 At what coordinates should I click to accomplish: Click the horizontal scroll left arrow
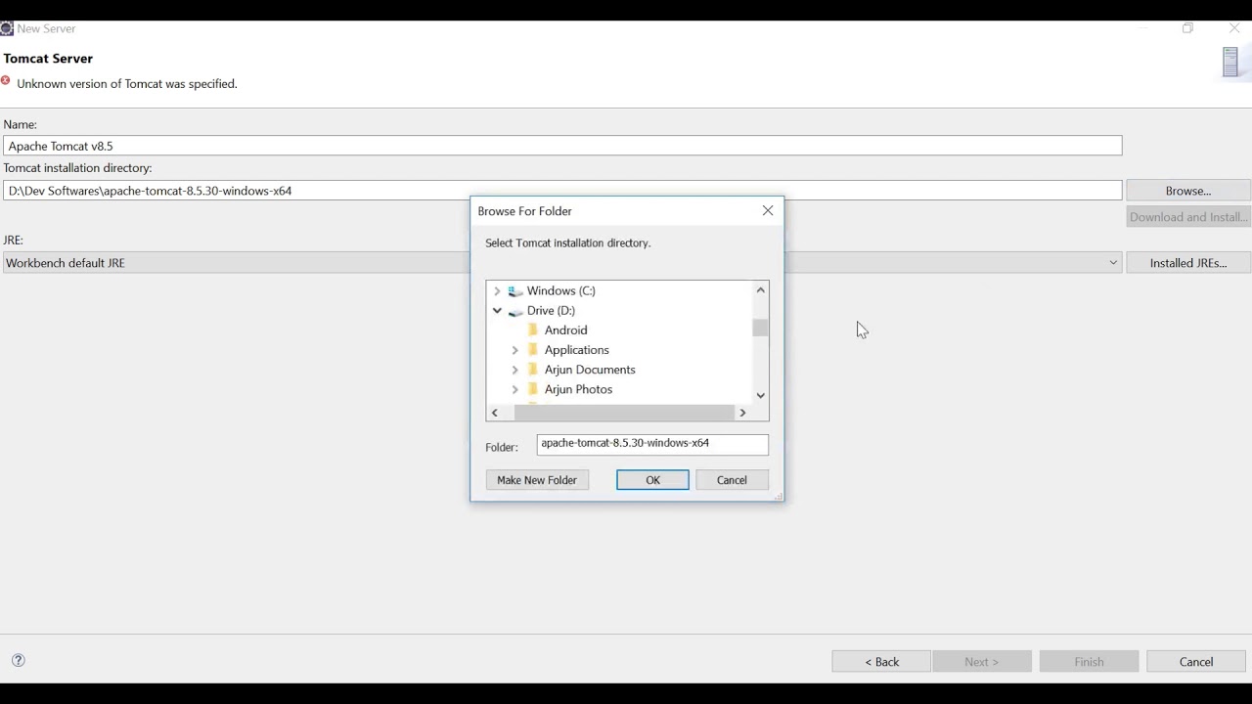(495, 413)
